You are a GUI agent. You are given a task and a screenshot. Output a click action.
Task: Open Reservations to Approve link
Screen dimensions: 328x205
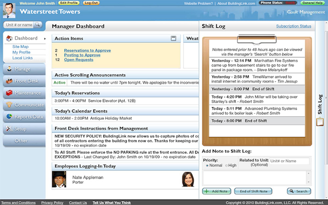pos(87,50)
